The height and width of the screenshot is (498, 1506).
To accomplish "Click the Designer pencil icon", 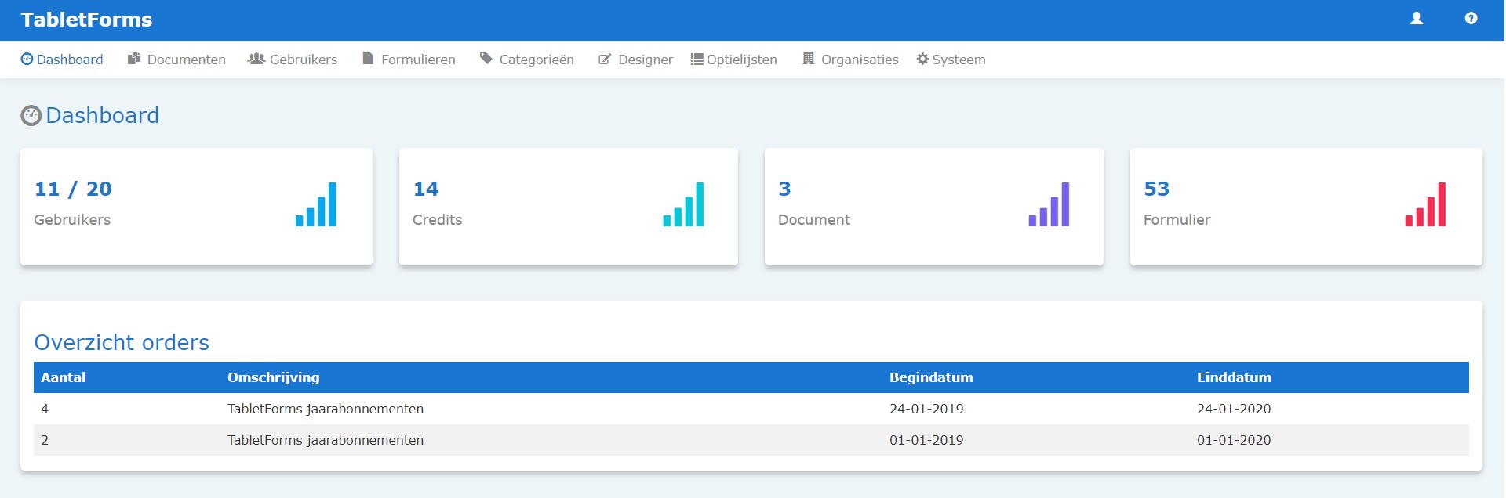I will click(x=605, y=60).
